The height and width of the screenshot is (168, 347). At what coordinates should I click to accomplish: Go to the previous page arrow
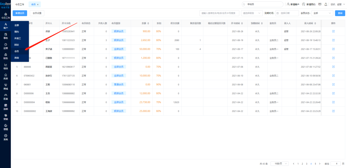tap(293, 164)
